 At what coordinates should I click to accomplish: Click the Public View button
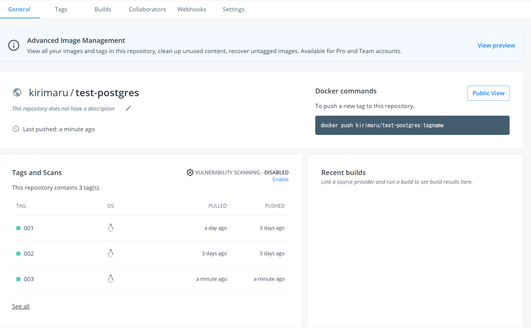(489, 93)
